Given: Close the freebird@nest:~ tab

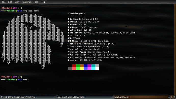Looking at the screenshot, I should 169,97.
